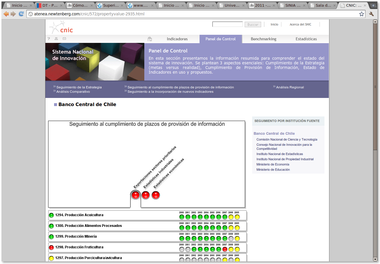Open the Panel de Control tab
The height and width of the screenshot is (264, 380).
point(221,39)
